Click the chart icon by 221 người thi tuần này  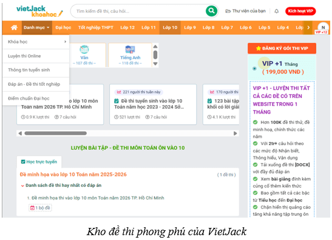pos(119,92)
